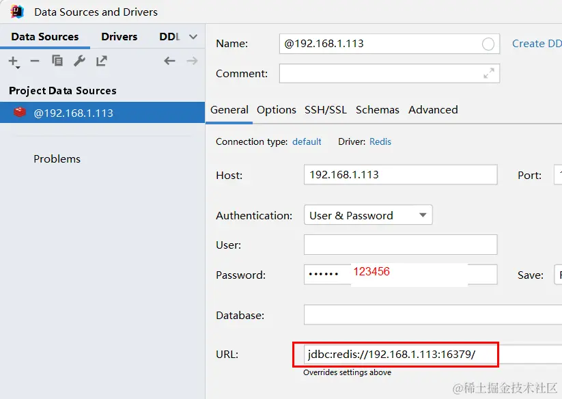The width and height of the screenshot is (562, 399).
Task: Select the General tab
Action: 229,110
